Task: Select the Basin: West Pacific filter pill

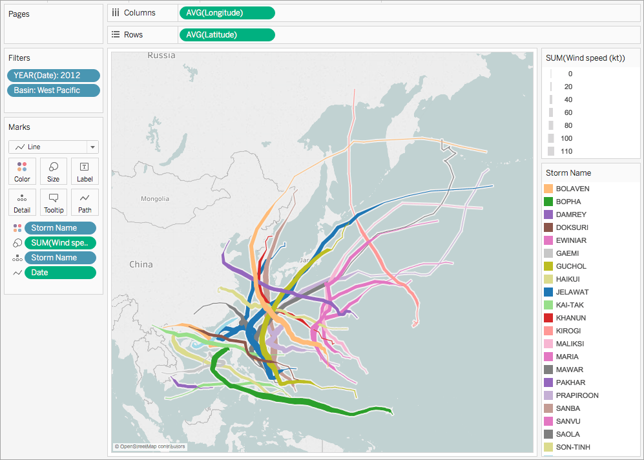Action: (x=54, y=90)
